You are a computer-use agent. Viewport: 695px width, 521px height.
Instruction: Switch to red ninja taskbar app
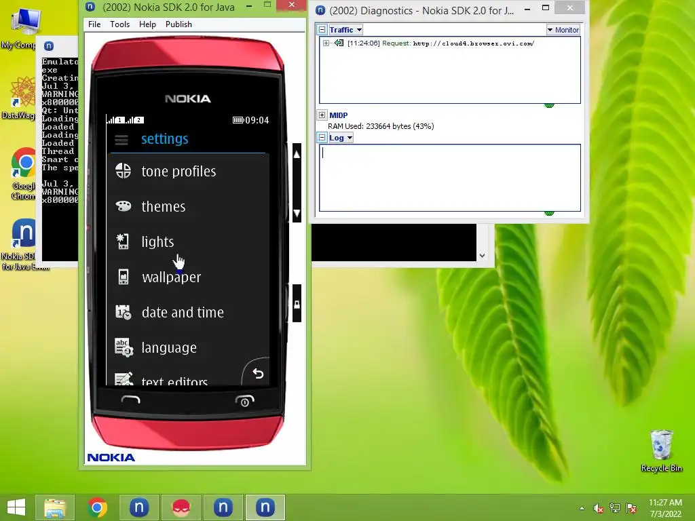tap(181, 507)
